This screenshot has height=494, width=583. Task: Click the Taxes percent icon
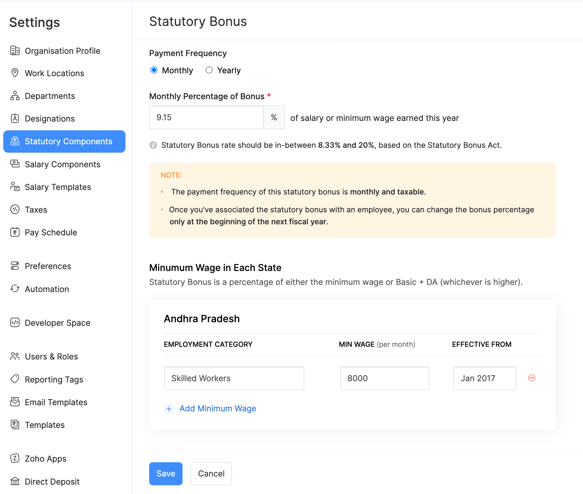pyautogui.click(x=15, y=209)
